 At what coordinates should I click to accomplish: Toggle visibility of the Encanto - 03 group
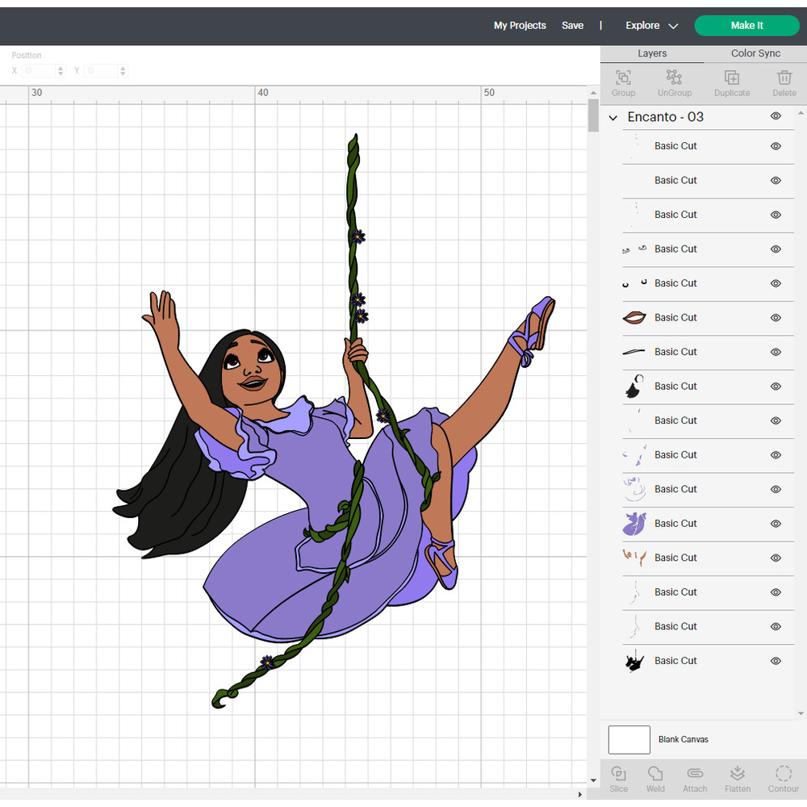pyautogui.click(x=776, y=116)
